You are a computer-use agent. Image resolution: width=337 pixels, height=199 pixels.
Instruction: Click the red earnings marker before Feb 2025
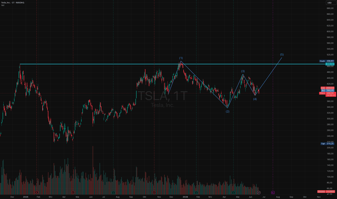pos(37,192)
